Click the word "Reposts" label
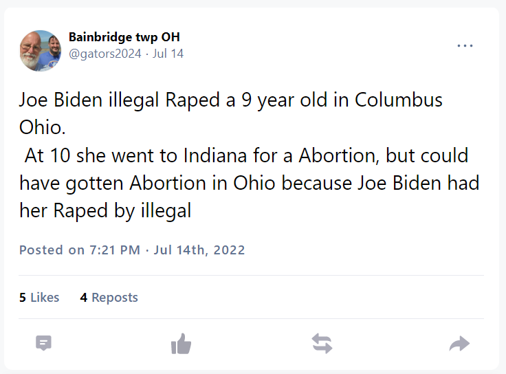 (x=115, y=298)
